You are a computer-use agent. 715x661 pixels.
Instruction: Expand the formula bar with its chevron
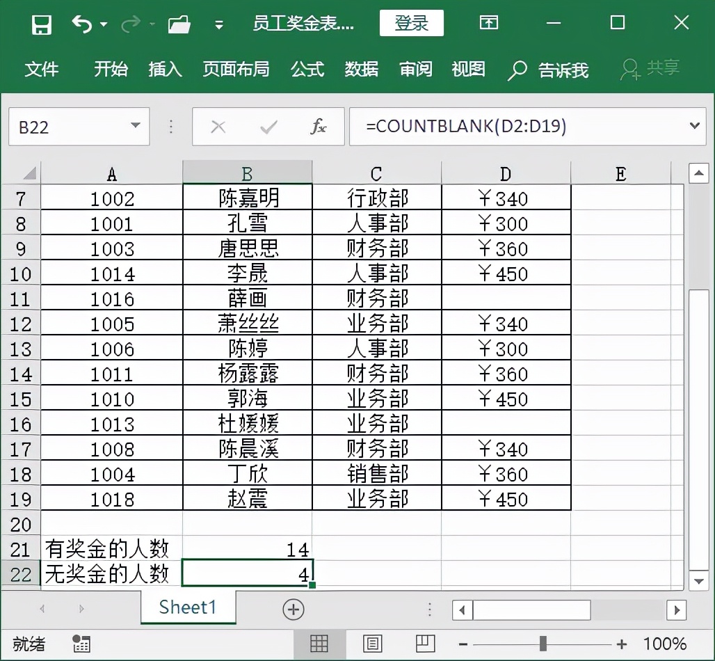coord(693,127)
